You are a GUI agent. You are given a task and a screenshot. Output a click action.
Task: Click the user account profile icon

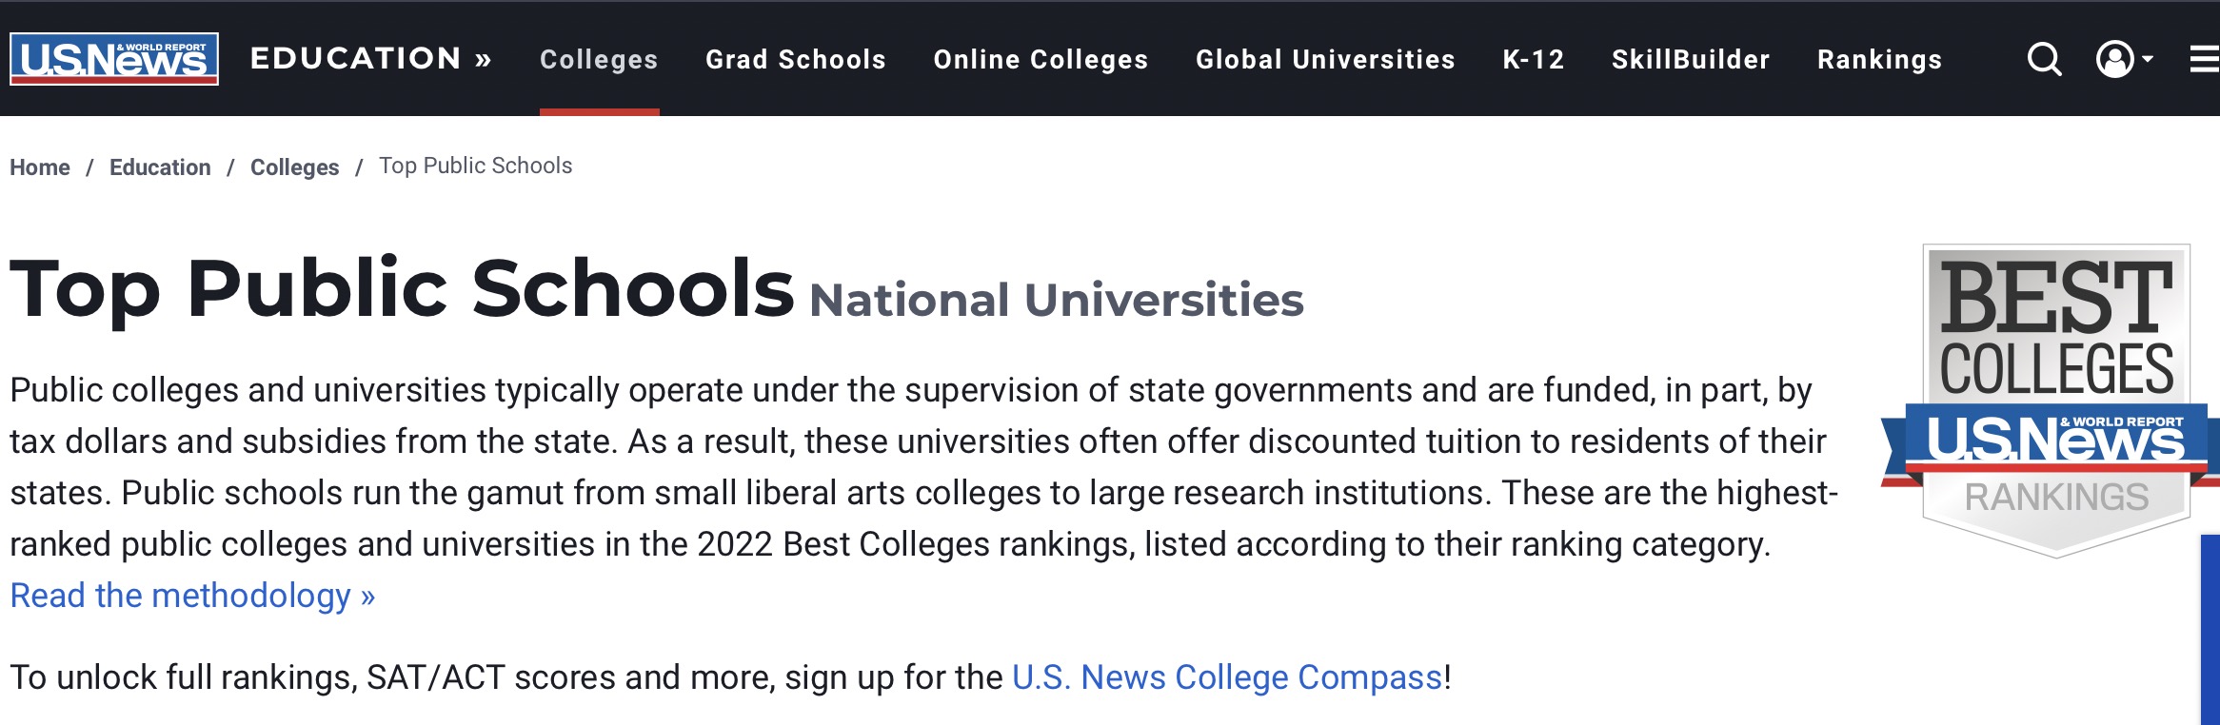pyautogui.click(x=2114, y=59)
